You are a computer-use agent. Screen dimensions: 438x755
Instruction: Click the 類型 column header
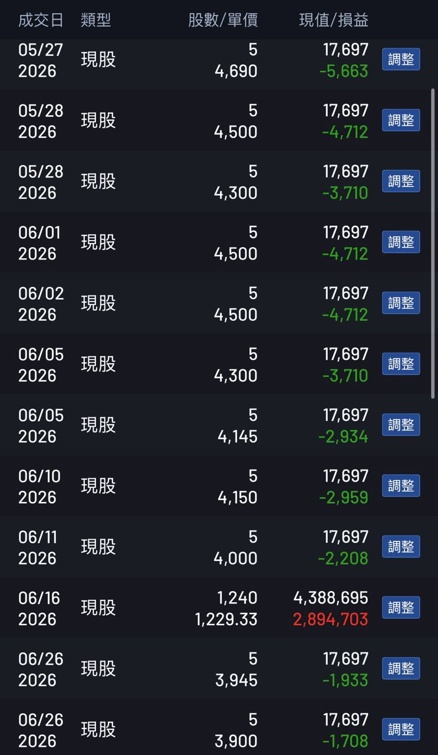(x=95, y=20)
